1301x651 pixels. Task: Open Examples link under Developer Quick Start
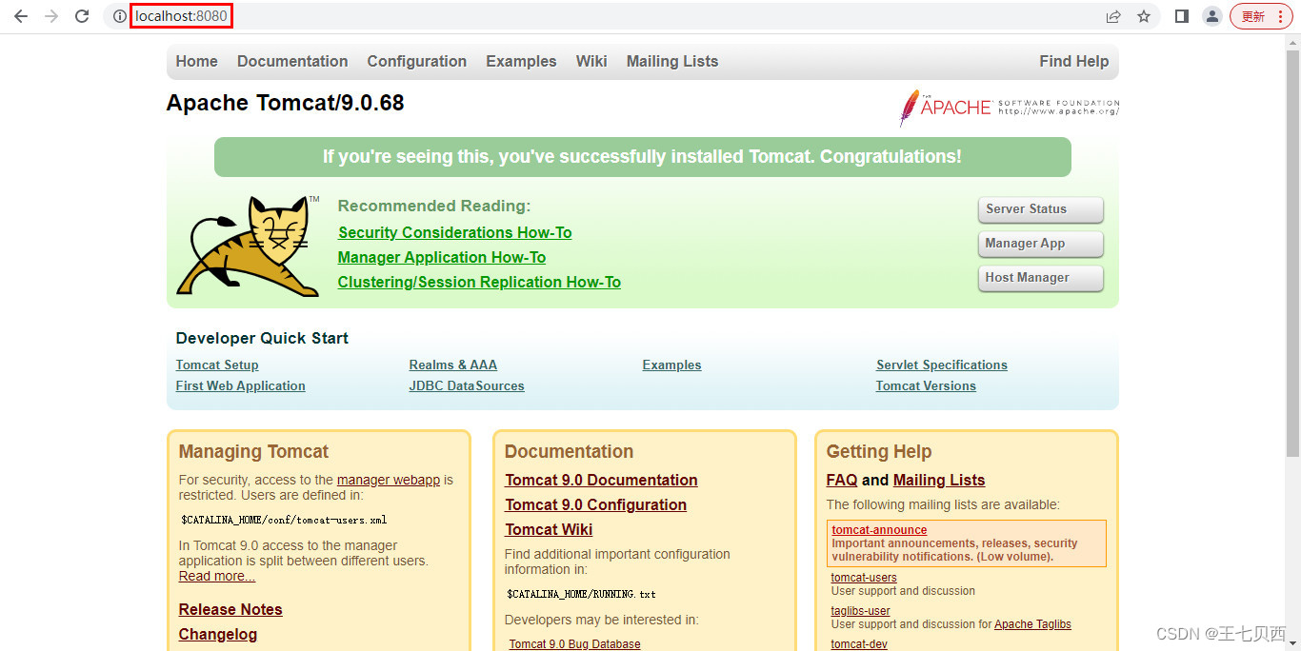point(671,365)
